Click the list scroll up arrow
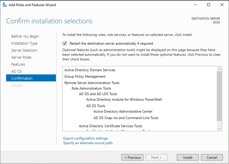The image size is (229, 164). [219, 69]
